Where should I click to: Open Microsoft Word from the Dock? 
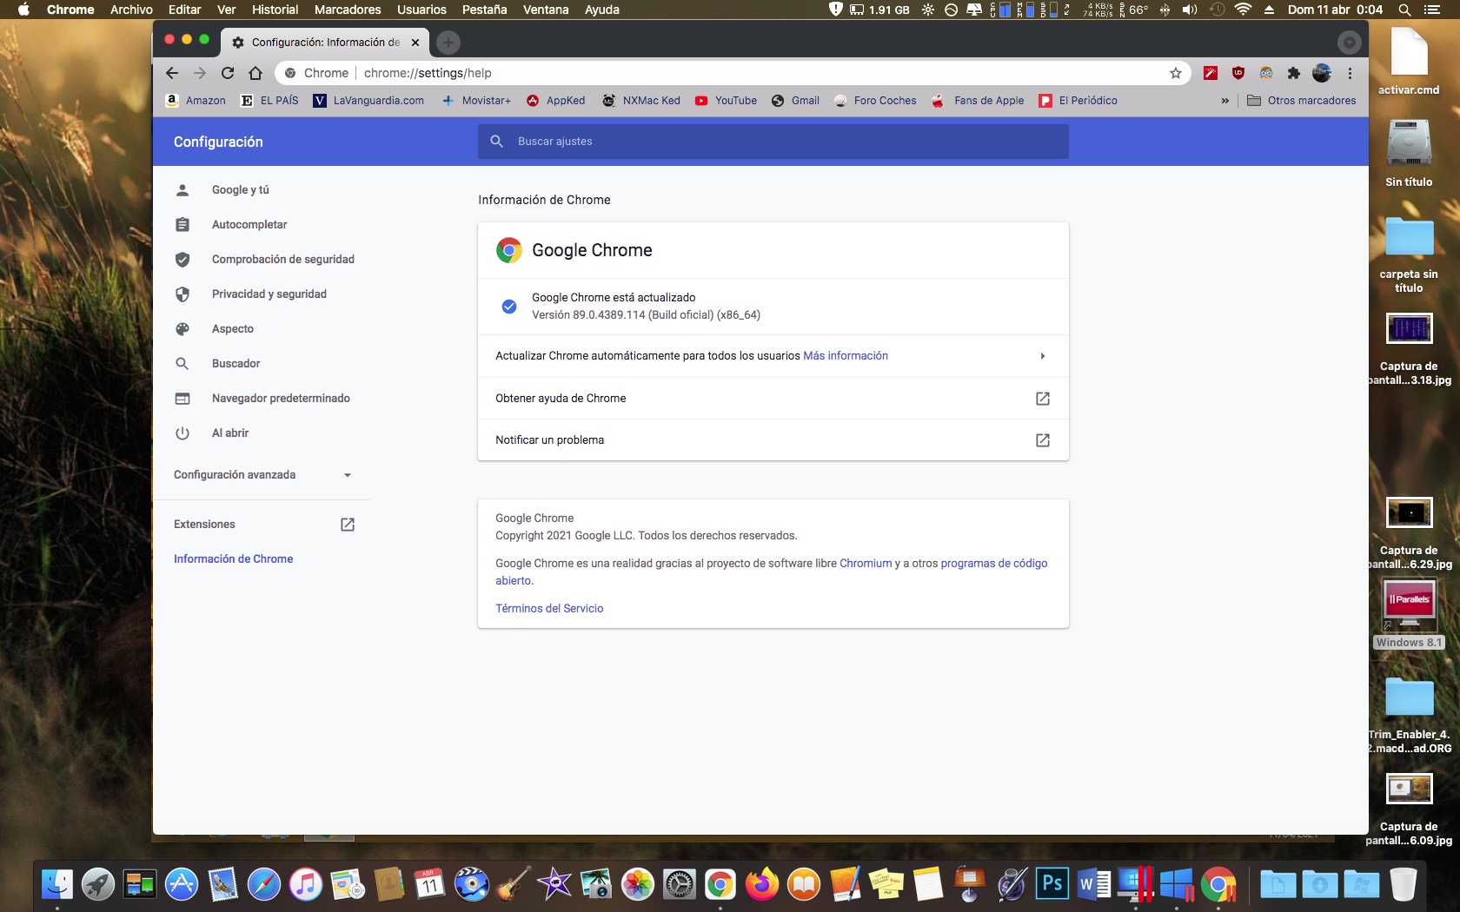[1093, 885]
